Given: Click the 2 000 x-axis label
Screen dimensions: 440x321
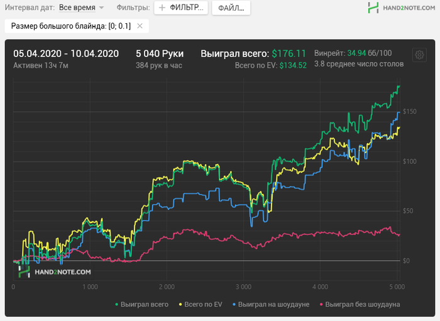Looking at the screenshot, I should pyautogui.click(x=167, y=287).
